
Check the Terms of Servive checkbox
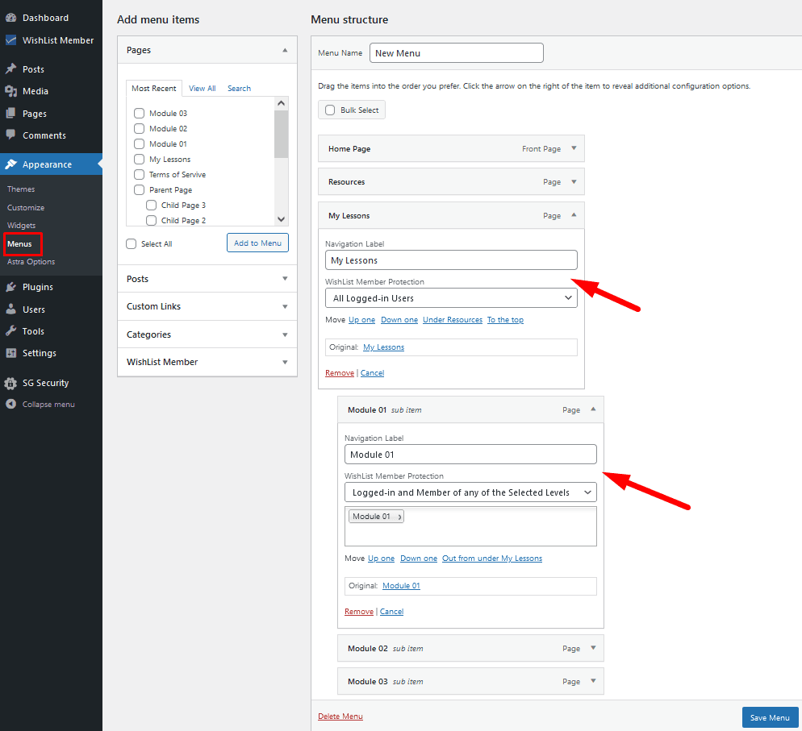tap(139, 174)
